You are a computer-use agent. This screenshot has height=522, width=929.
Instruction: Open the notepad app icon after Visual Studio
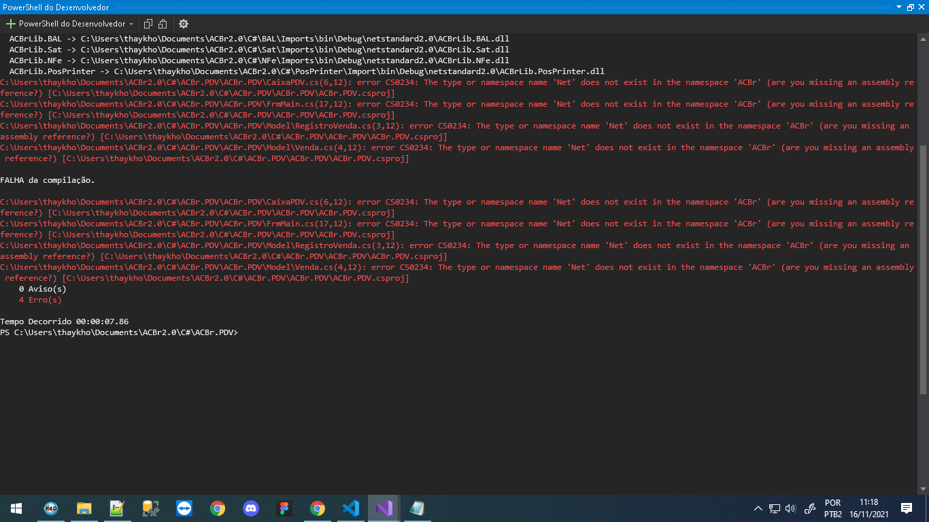(x=417, y=508)
